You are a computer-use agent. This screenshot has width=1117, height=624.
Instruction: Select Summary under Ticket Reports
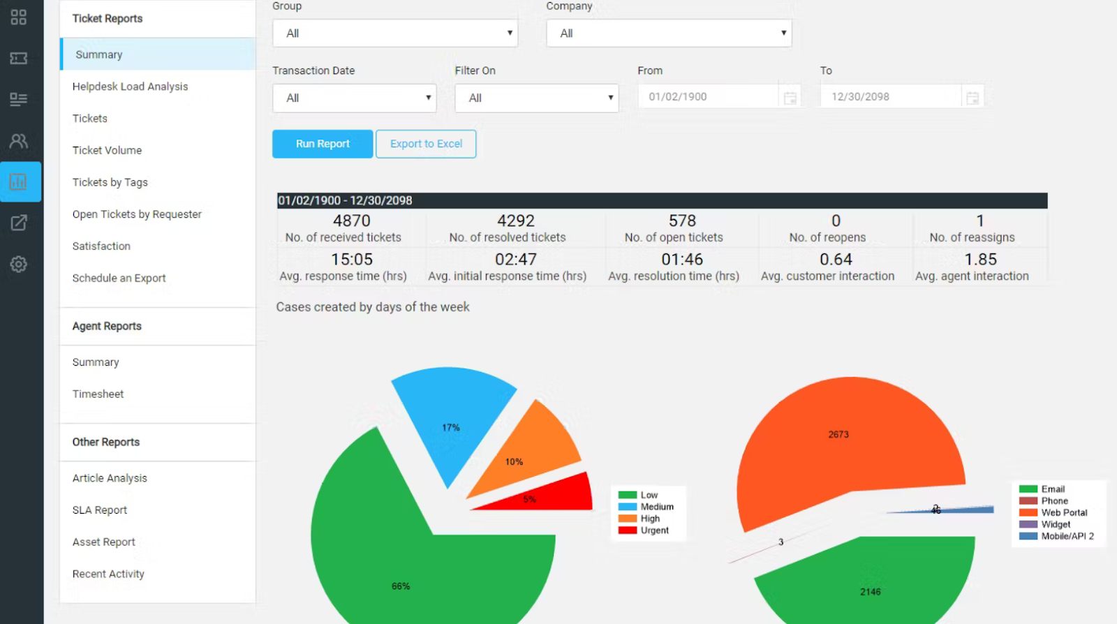tap(158, 54)
